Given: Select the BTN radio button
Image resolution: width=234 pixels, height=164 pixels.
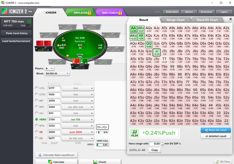Looking at the screenshot, I should point(36,126).
